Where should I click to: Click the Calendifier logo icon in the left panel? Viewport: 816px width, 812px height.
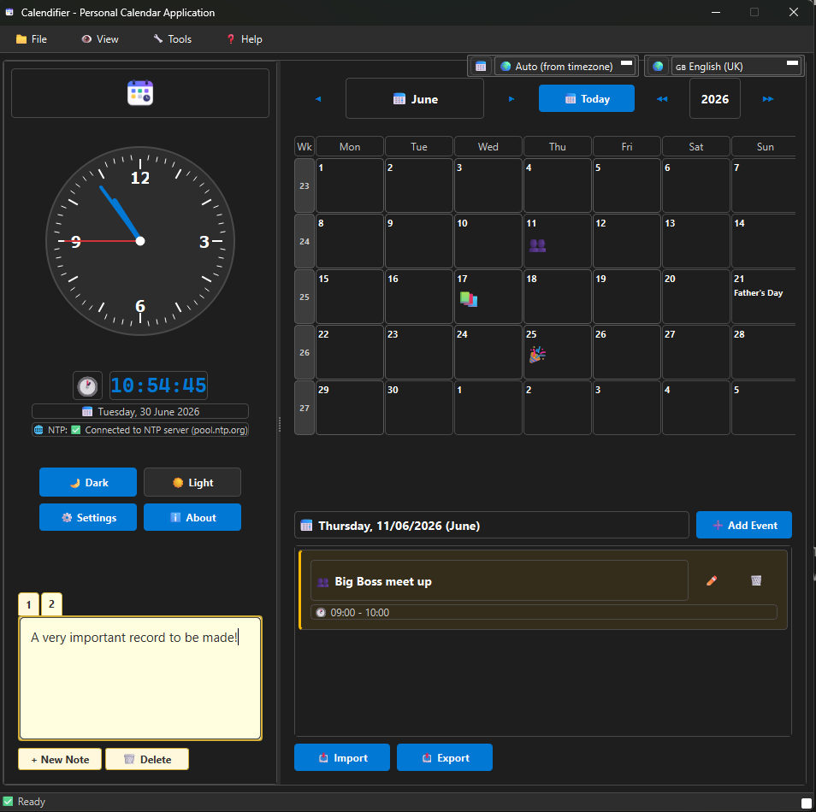click(140, 93)
